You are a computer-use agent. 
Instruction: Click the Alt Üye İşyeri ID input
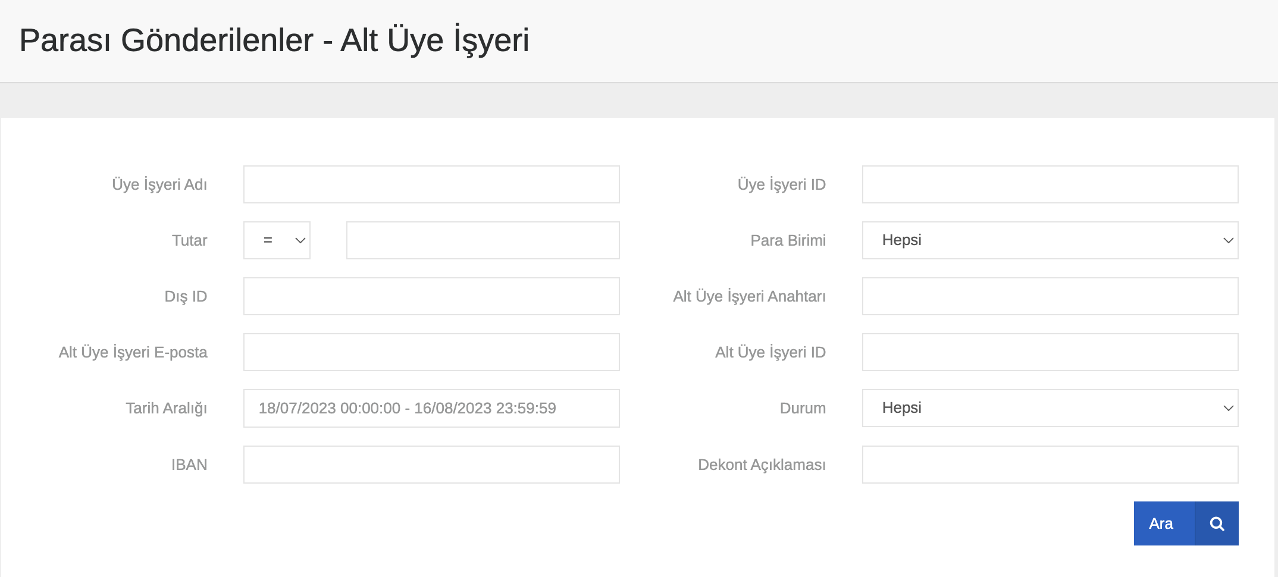[1050, 352]
